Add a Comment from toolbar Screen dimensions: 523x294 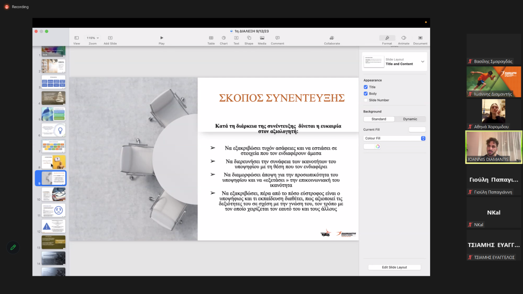tap(278, 38)
